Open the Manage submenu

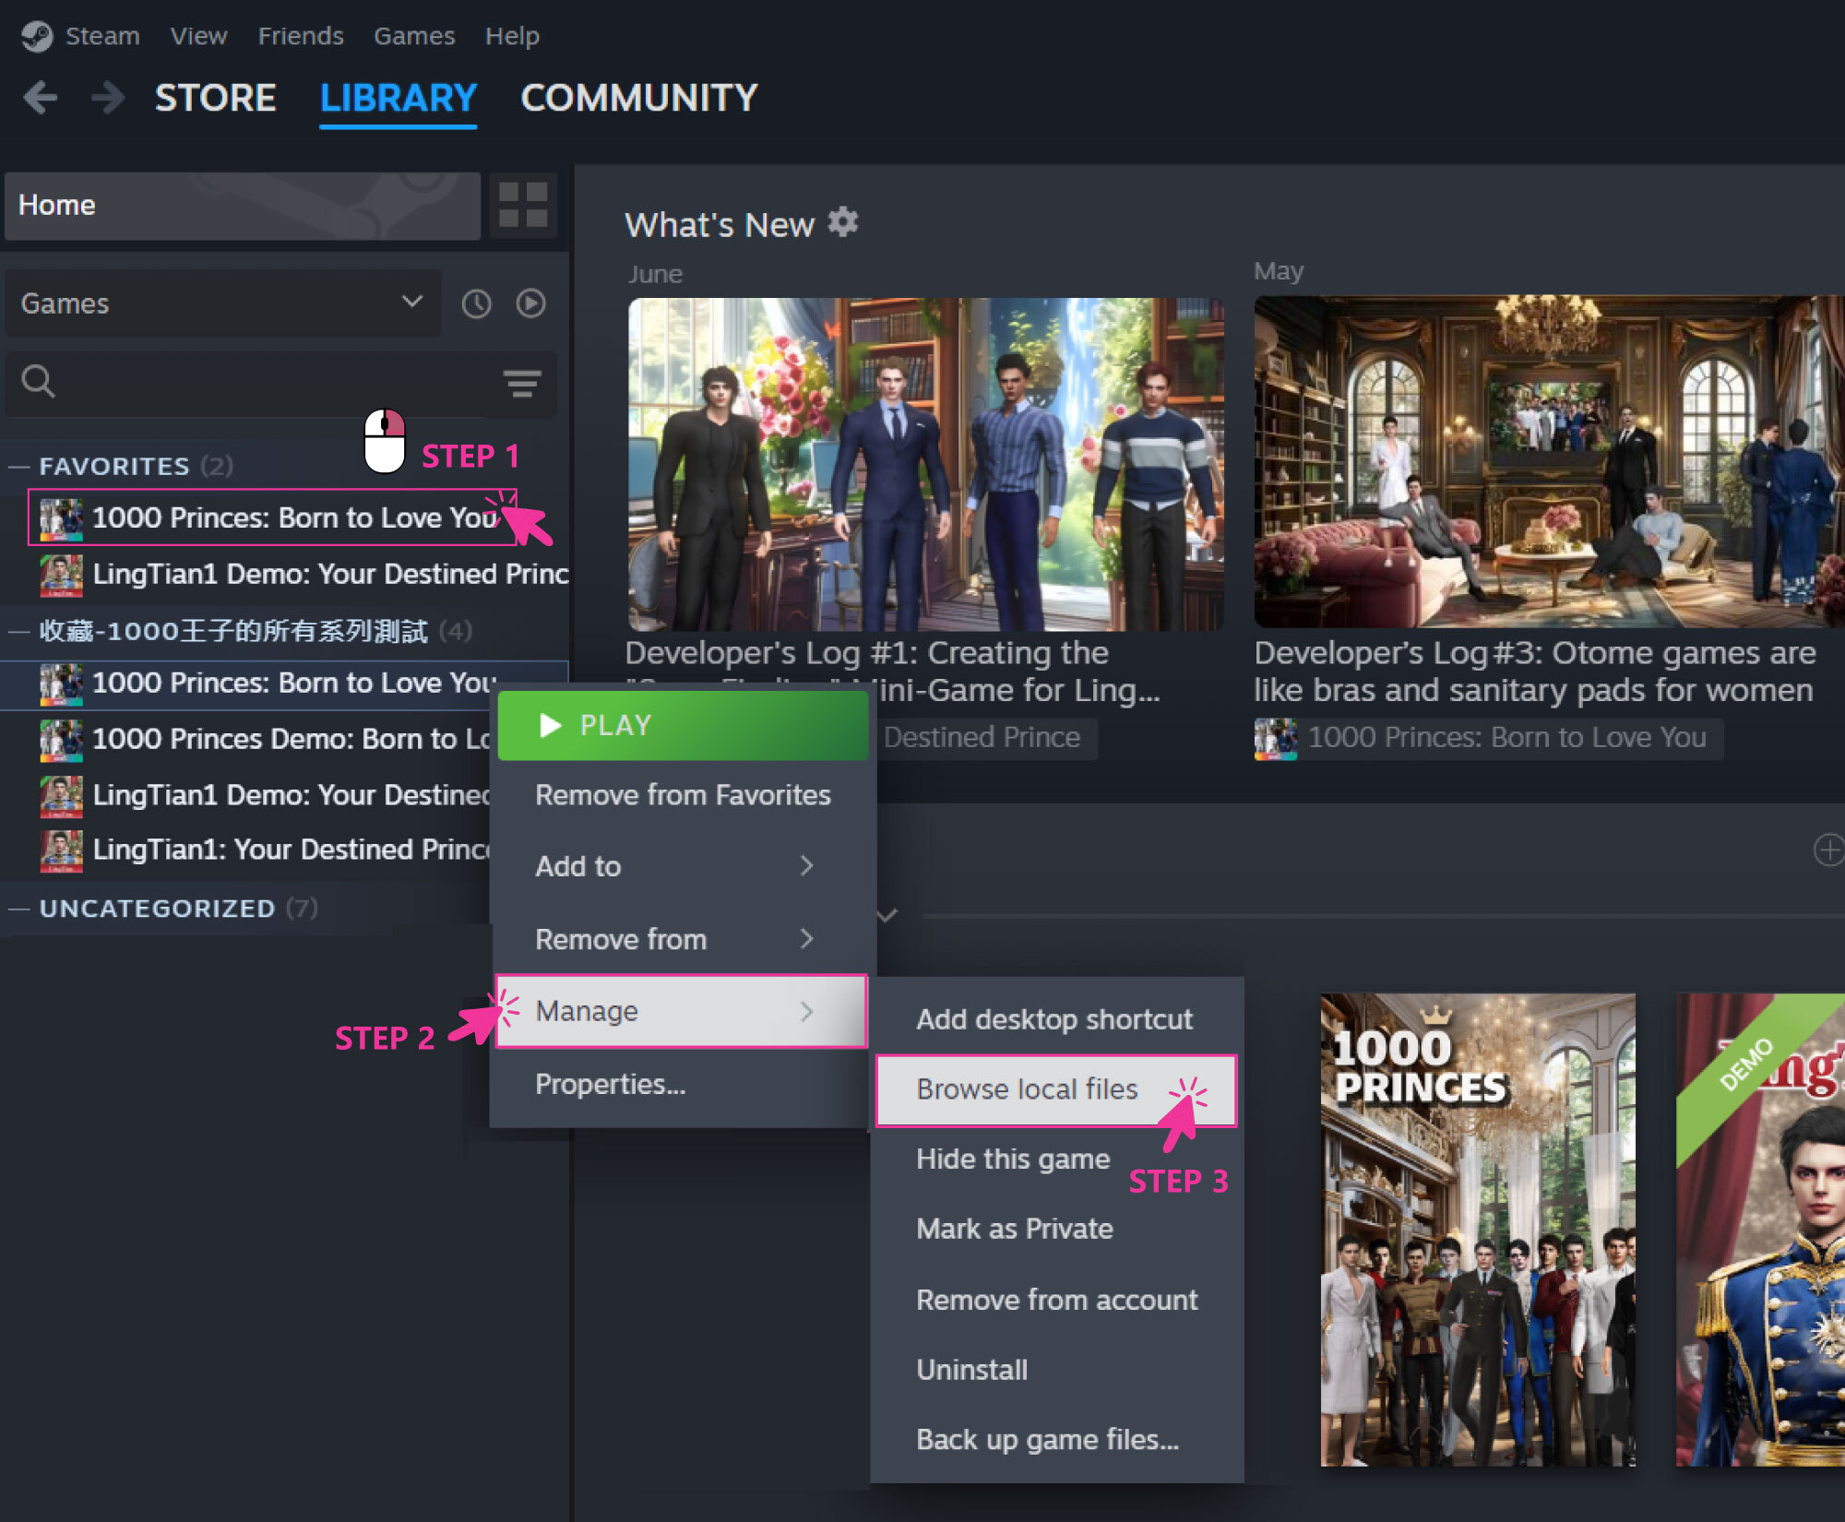pyautogui.click(x=682, y=1011)
